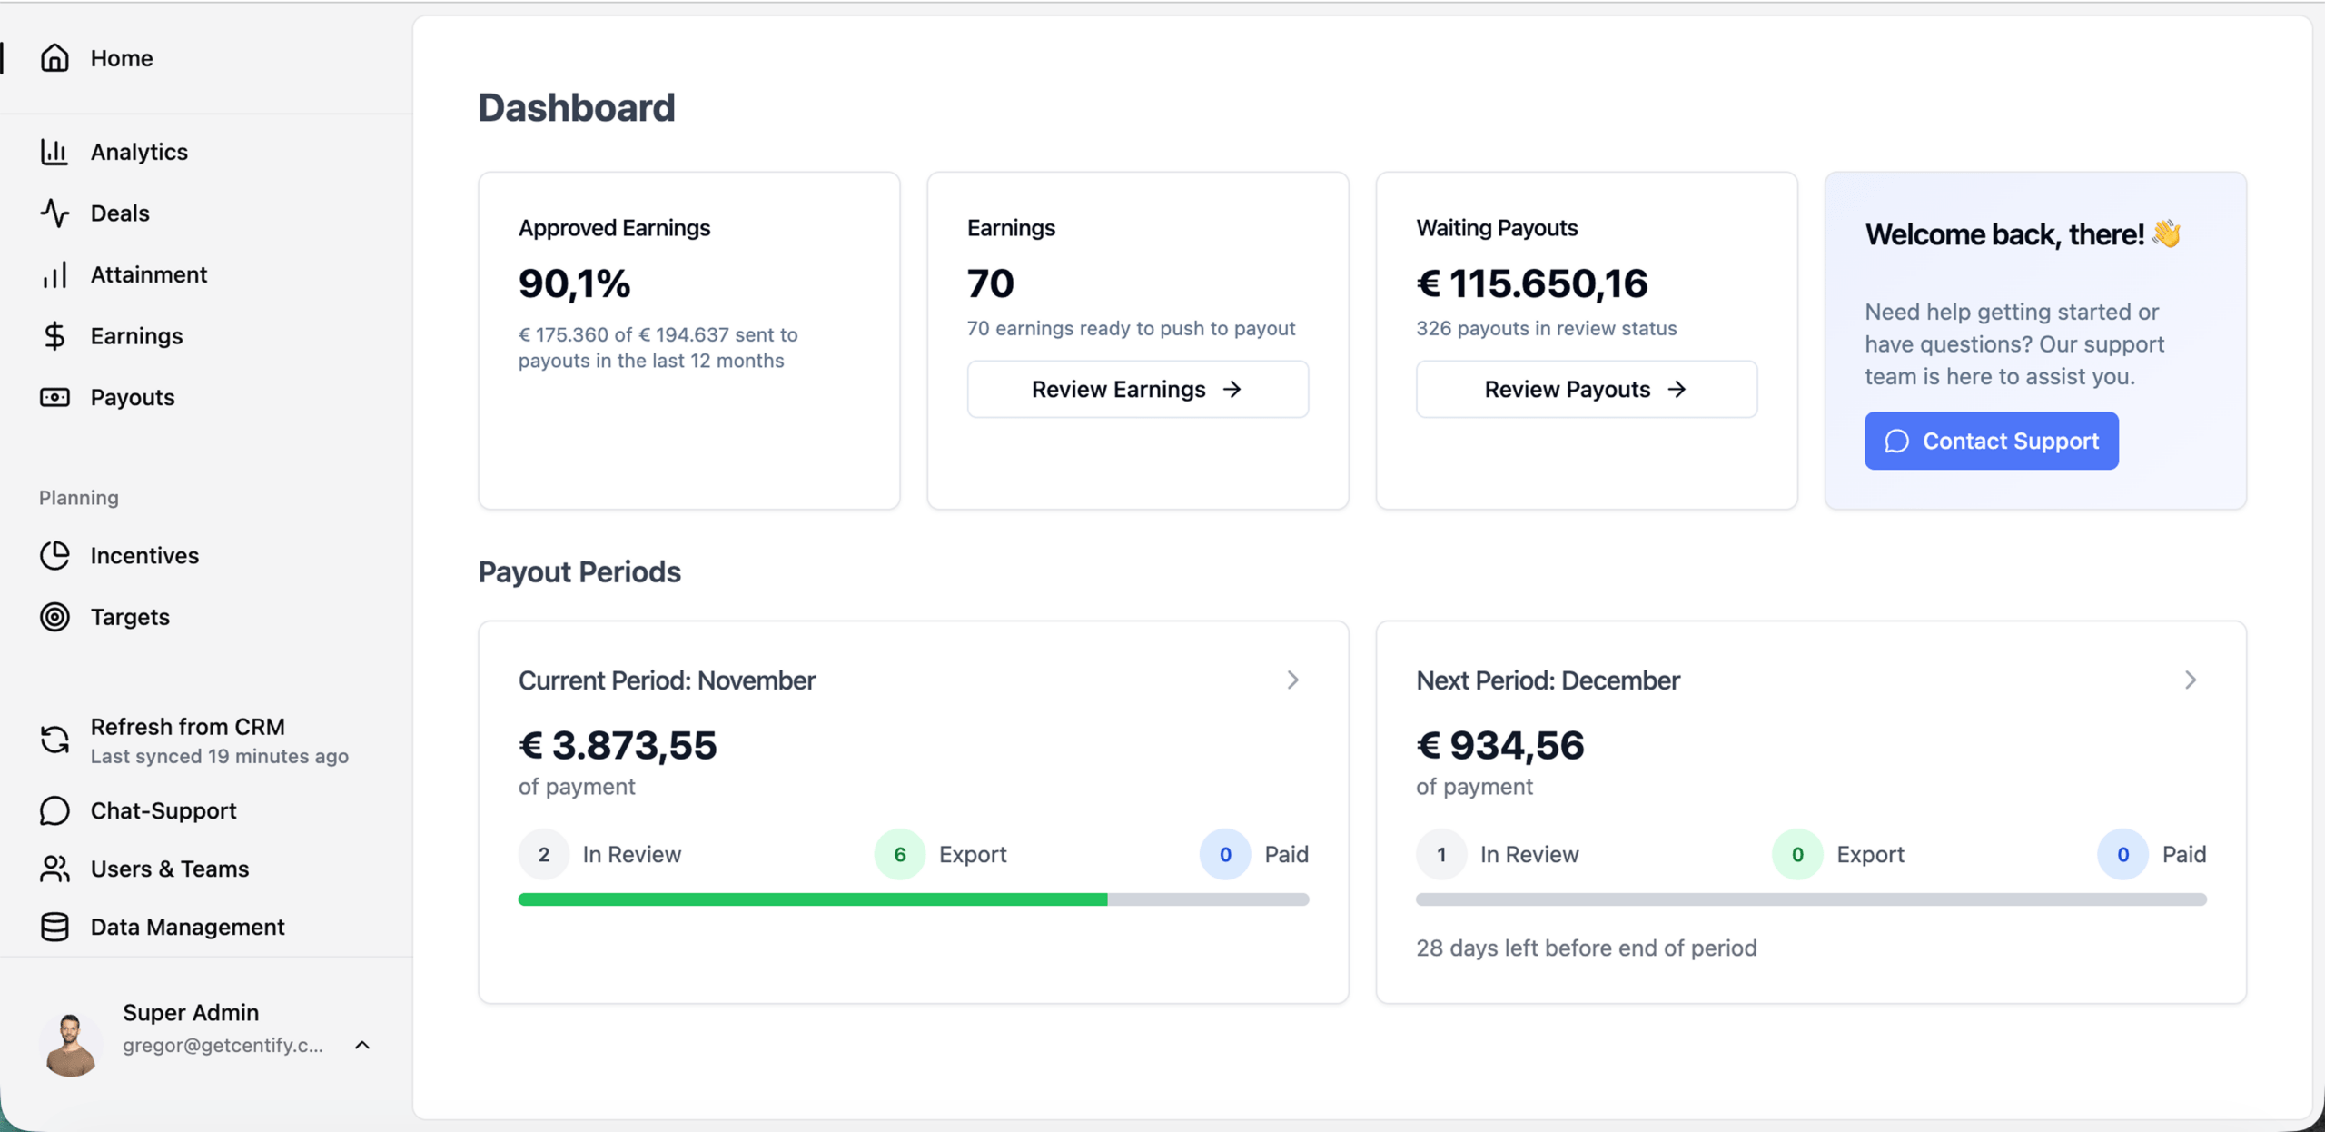This screenshot has width=2325, height=1132.
Task: Open Analytics via its bar chart icon
Action: pos(54,152)
